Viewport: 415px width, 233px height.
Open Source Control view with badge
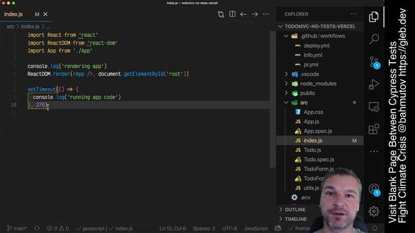click(x=374, y=63)
